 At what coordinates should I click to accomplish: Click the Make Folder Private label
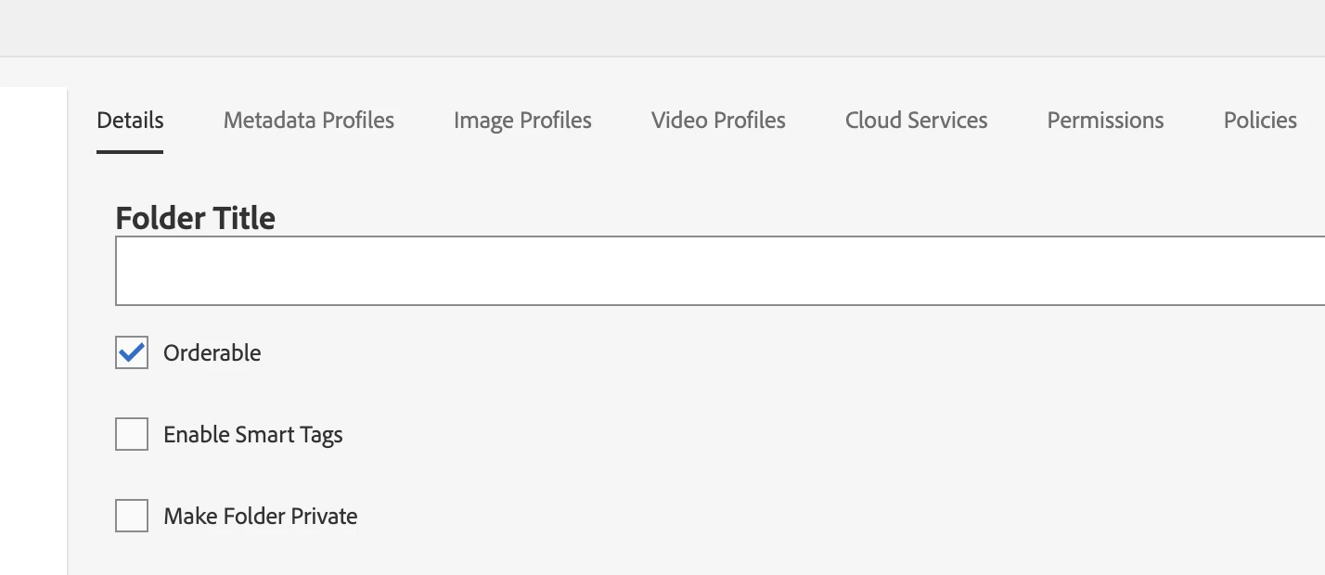click(261, 517)
